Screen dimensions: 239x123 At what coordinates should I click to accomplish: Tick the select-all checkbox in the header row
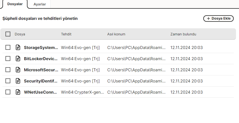(8, 34)
